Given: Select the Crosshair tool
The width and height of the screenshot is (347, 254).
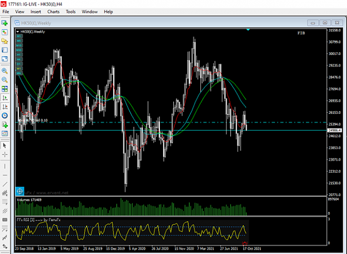Looking at the screenshot, I should (4, 155).
